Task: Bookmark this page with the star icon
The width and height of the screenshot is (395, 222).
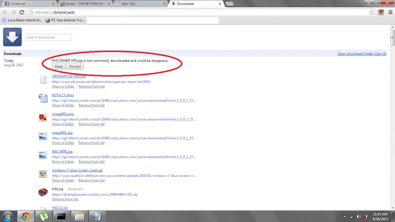Action: pyautogui.click(x=372, y=12)
